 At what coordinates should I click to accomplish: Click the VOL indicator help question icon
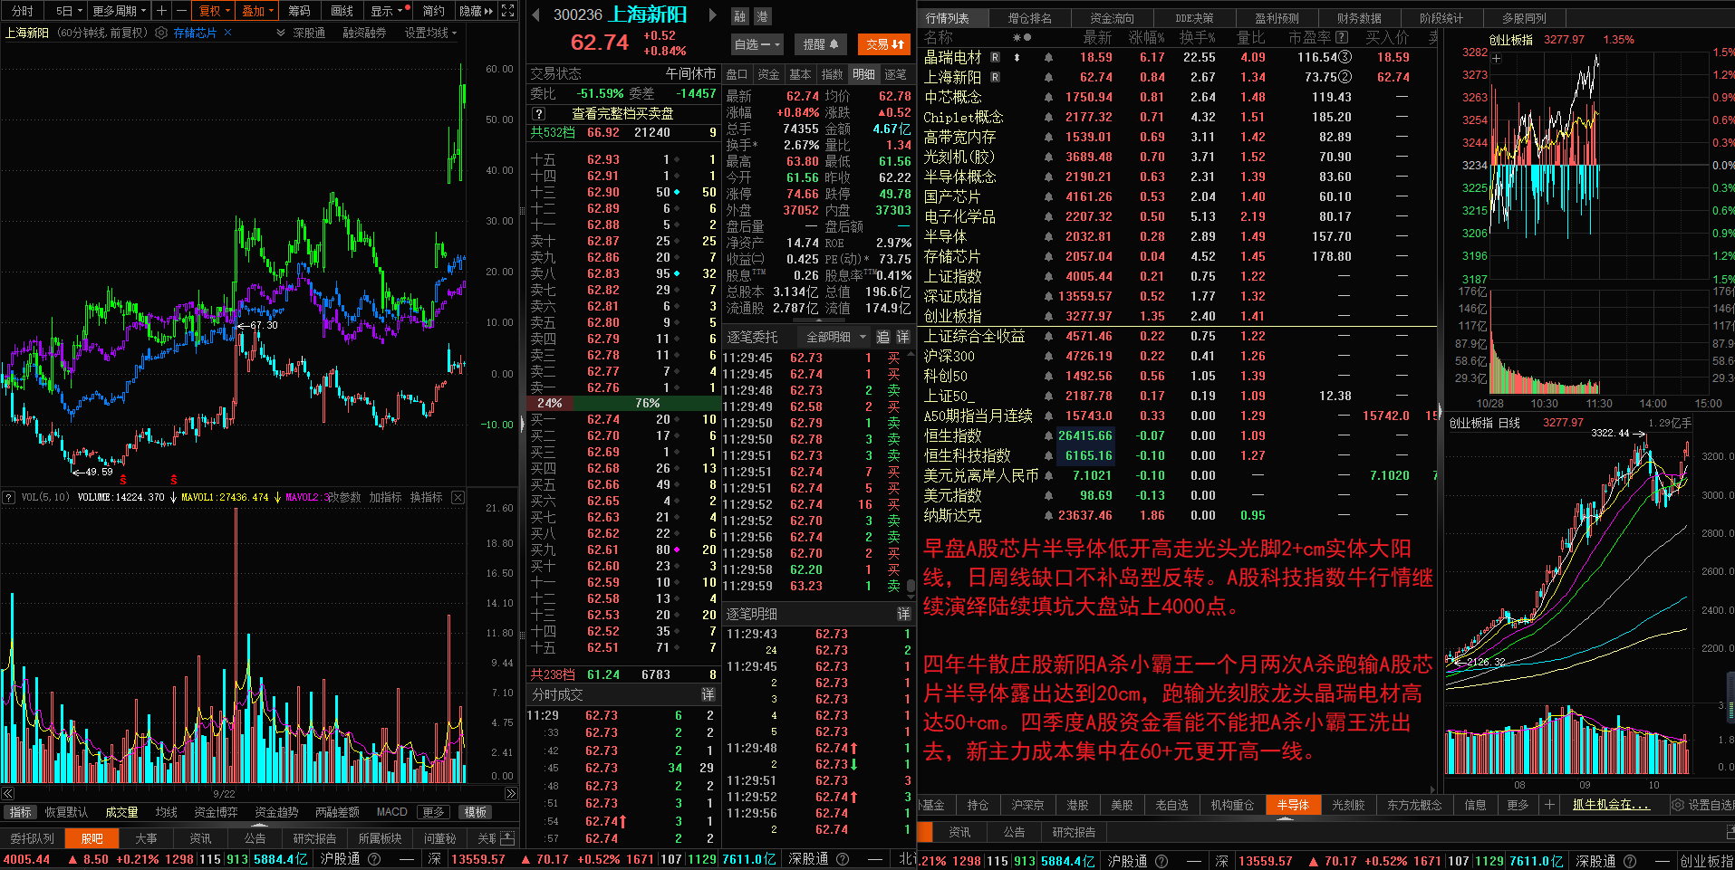point(9,497)
